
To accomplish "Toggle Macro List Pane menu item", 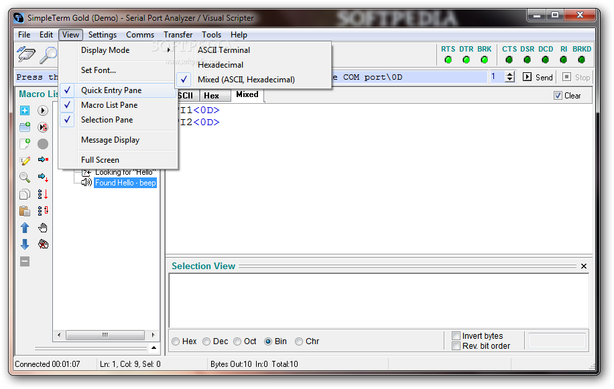I will [x=117, y=105].
